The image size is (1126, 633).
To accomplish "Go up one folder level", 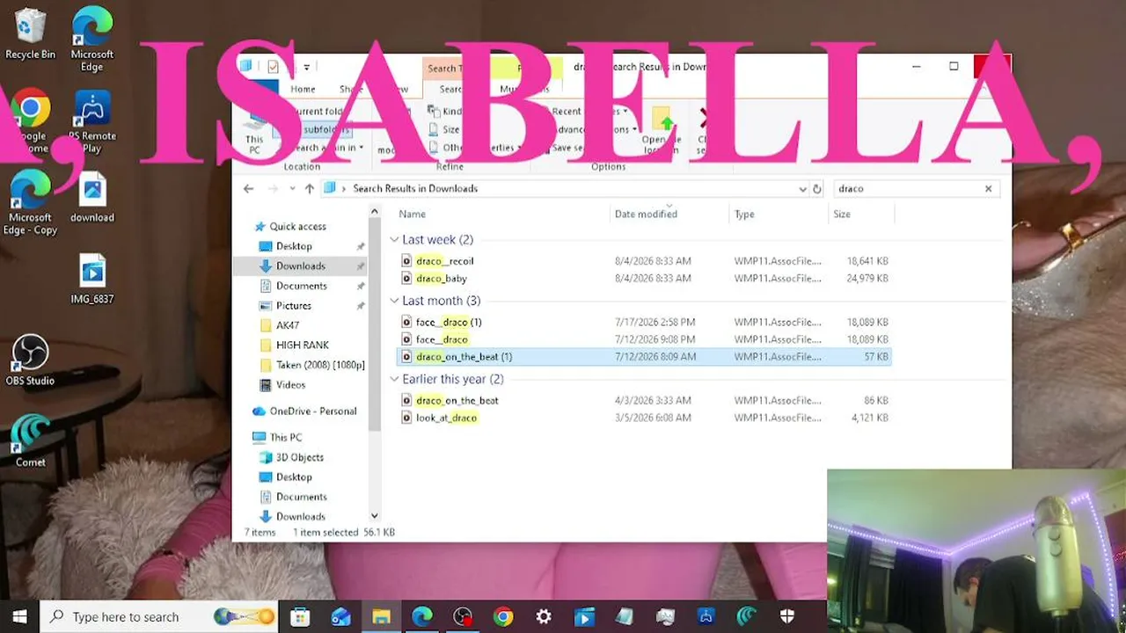I will pyautogui.click(x=309, y=188).
